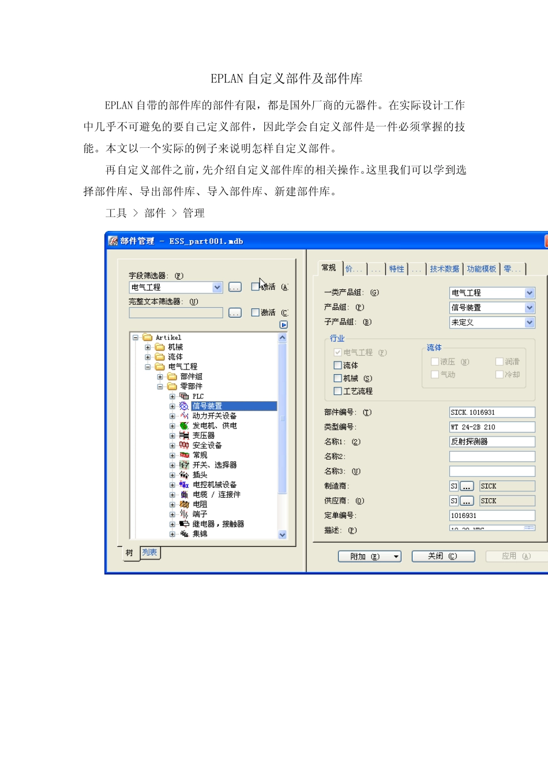Click the 附加 (E) button
The image size is (548, 776).
point(369,556)
